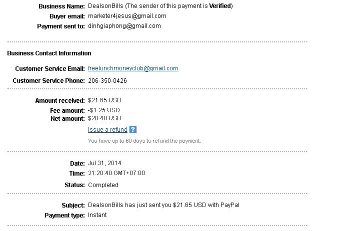Click the Payment type label
346x231 pixels.
[x=65, y=216]
